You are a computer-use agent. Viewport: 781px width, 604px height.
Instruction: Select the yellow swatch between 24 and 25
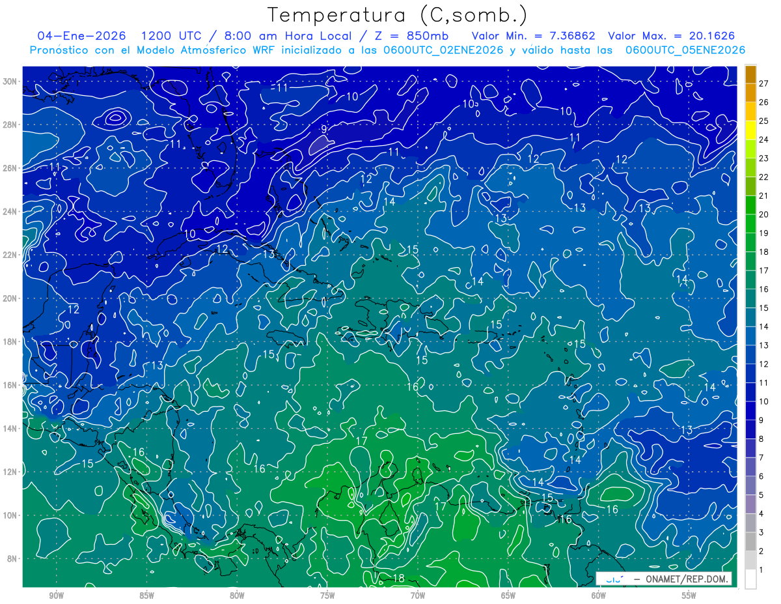point(750,130)
